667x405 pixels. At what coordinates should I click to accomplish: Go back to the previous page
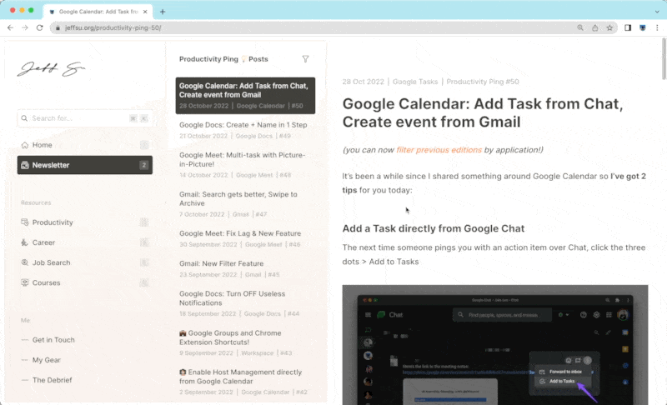10,27
